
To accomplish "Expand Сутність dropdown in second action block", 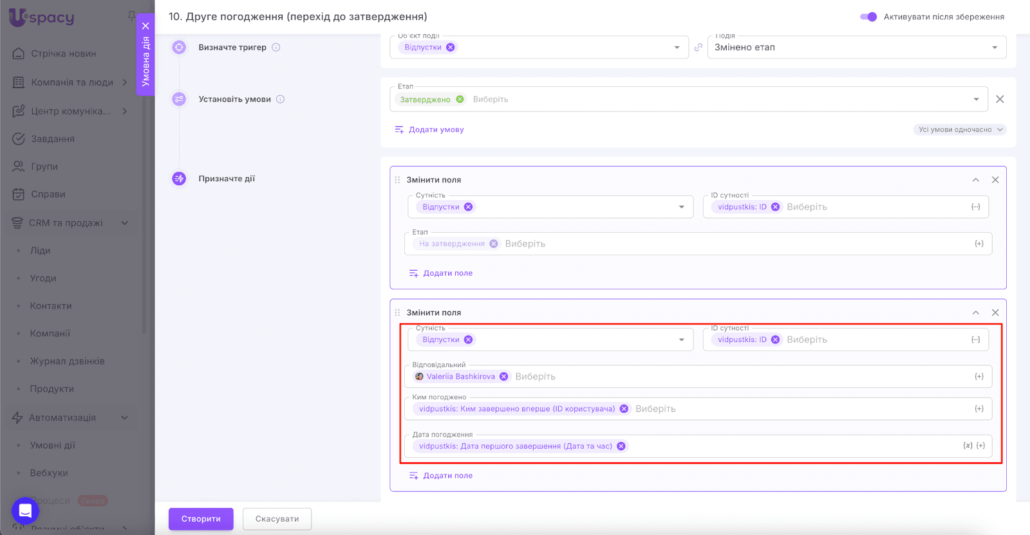I will (681, 340).
